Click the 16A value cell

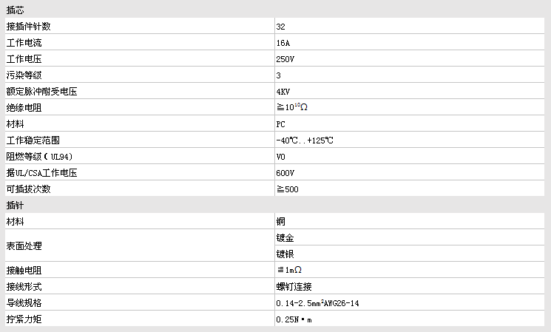coord(283,43)
